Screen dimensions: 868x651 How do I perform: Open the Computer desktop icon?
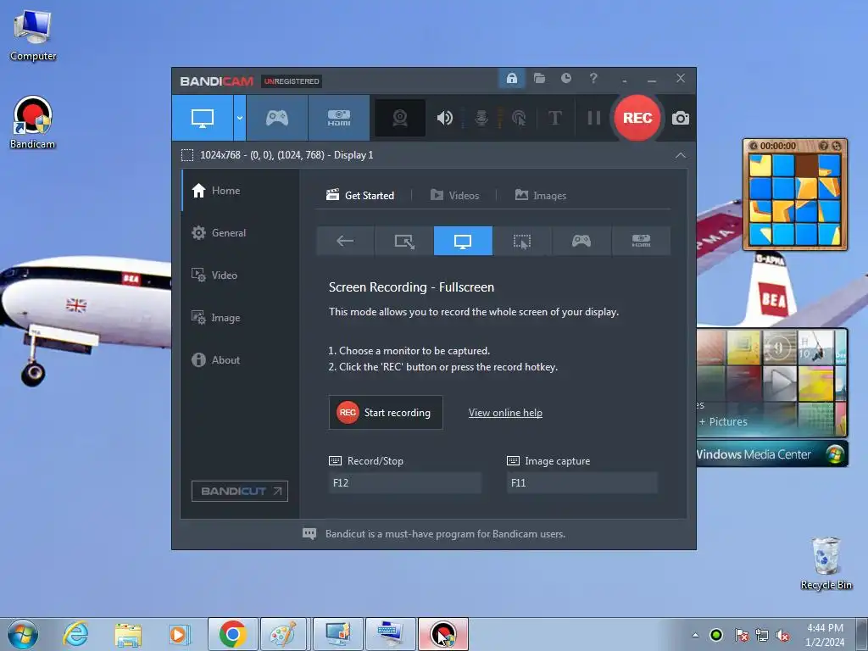click(x=33, y=36)
